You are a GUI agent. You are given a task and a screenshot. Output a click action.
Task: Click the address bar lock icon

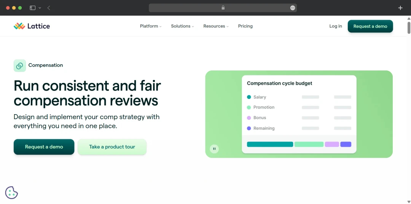(x=223, y=8)
